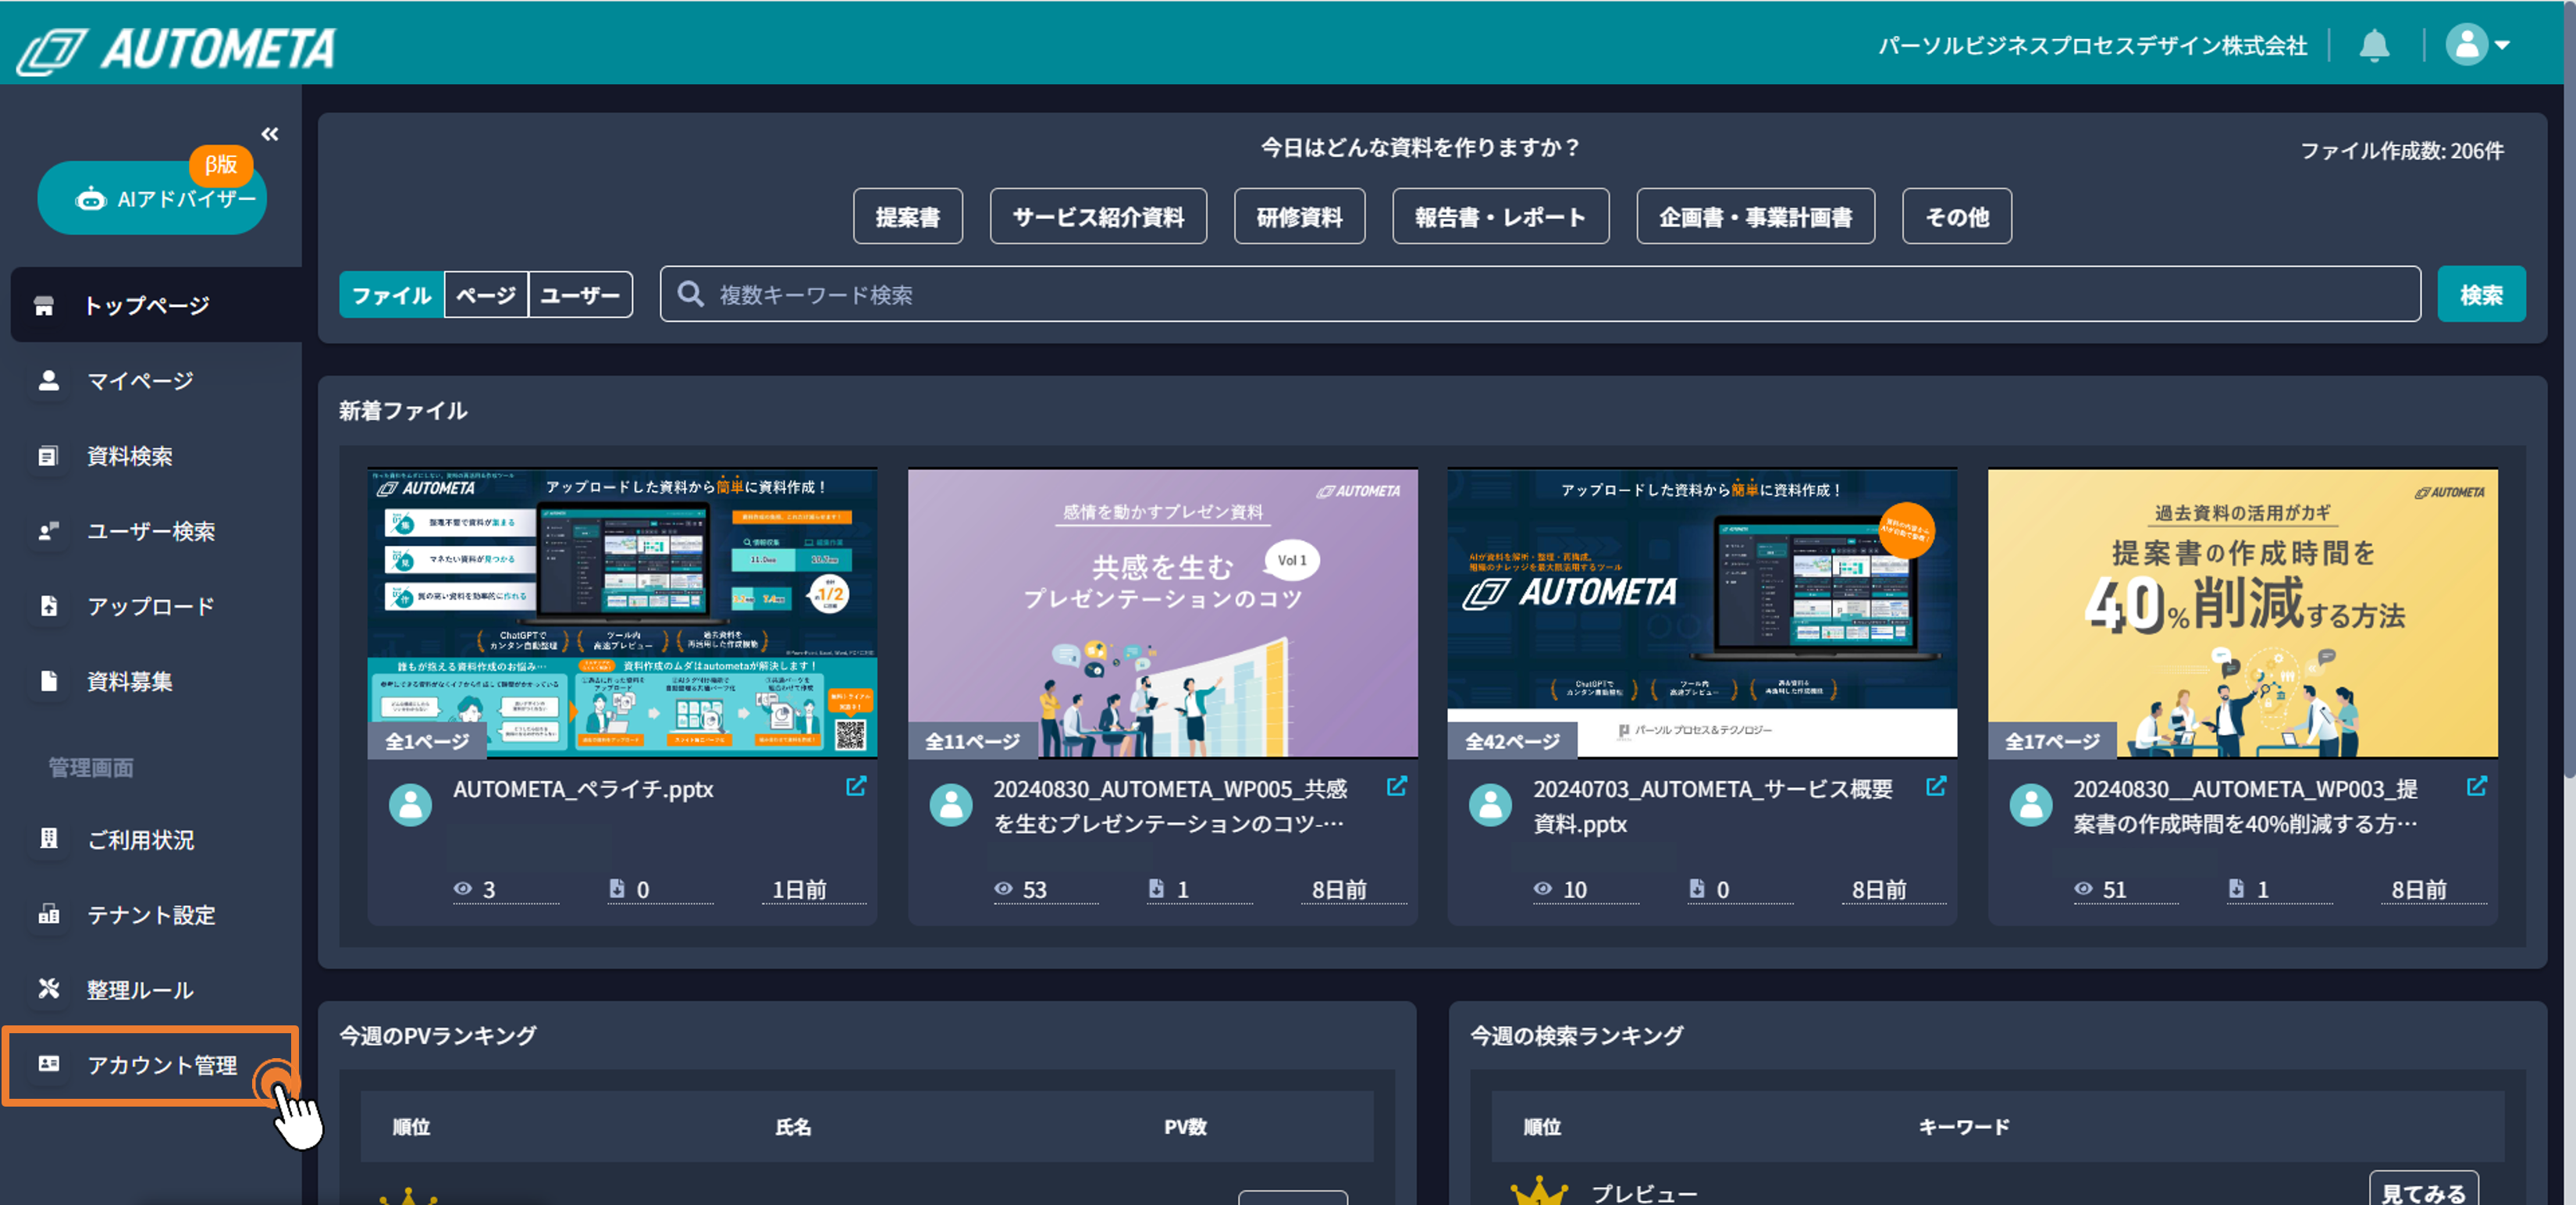Collapse the sidebar with double chevron
This screenshot has width=2576, height=1205.
click(x=270, y=134)
